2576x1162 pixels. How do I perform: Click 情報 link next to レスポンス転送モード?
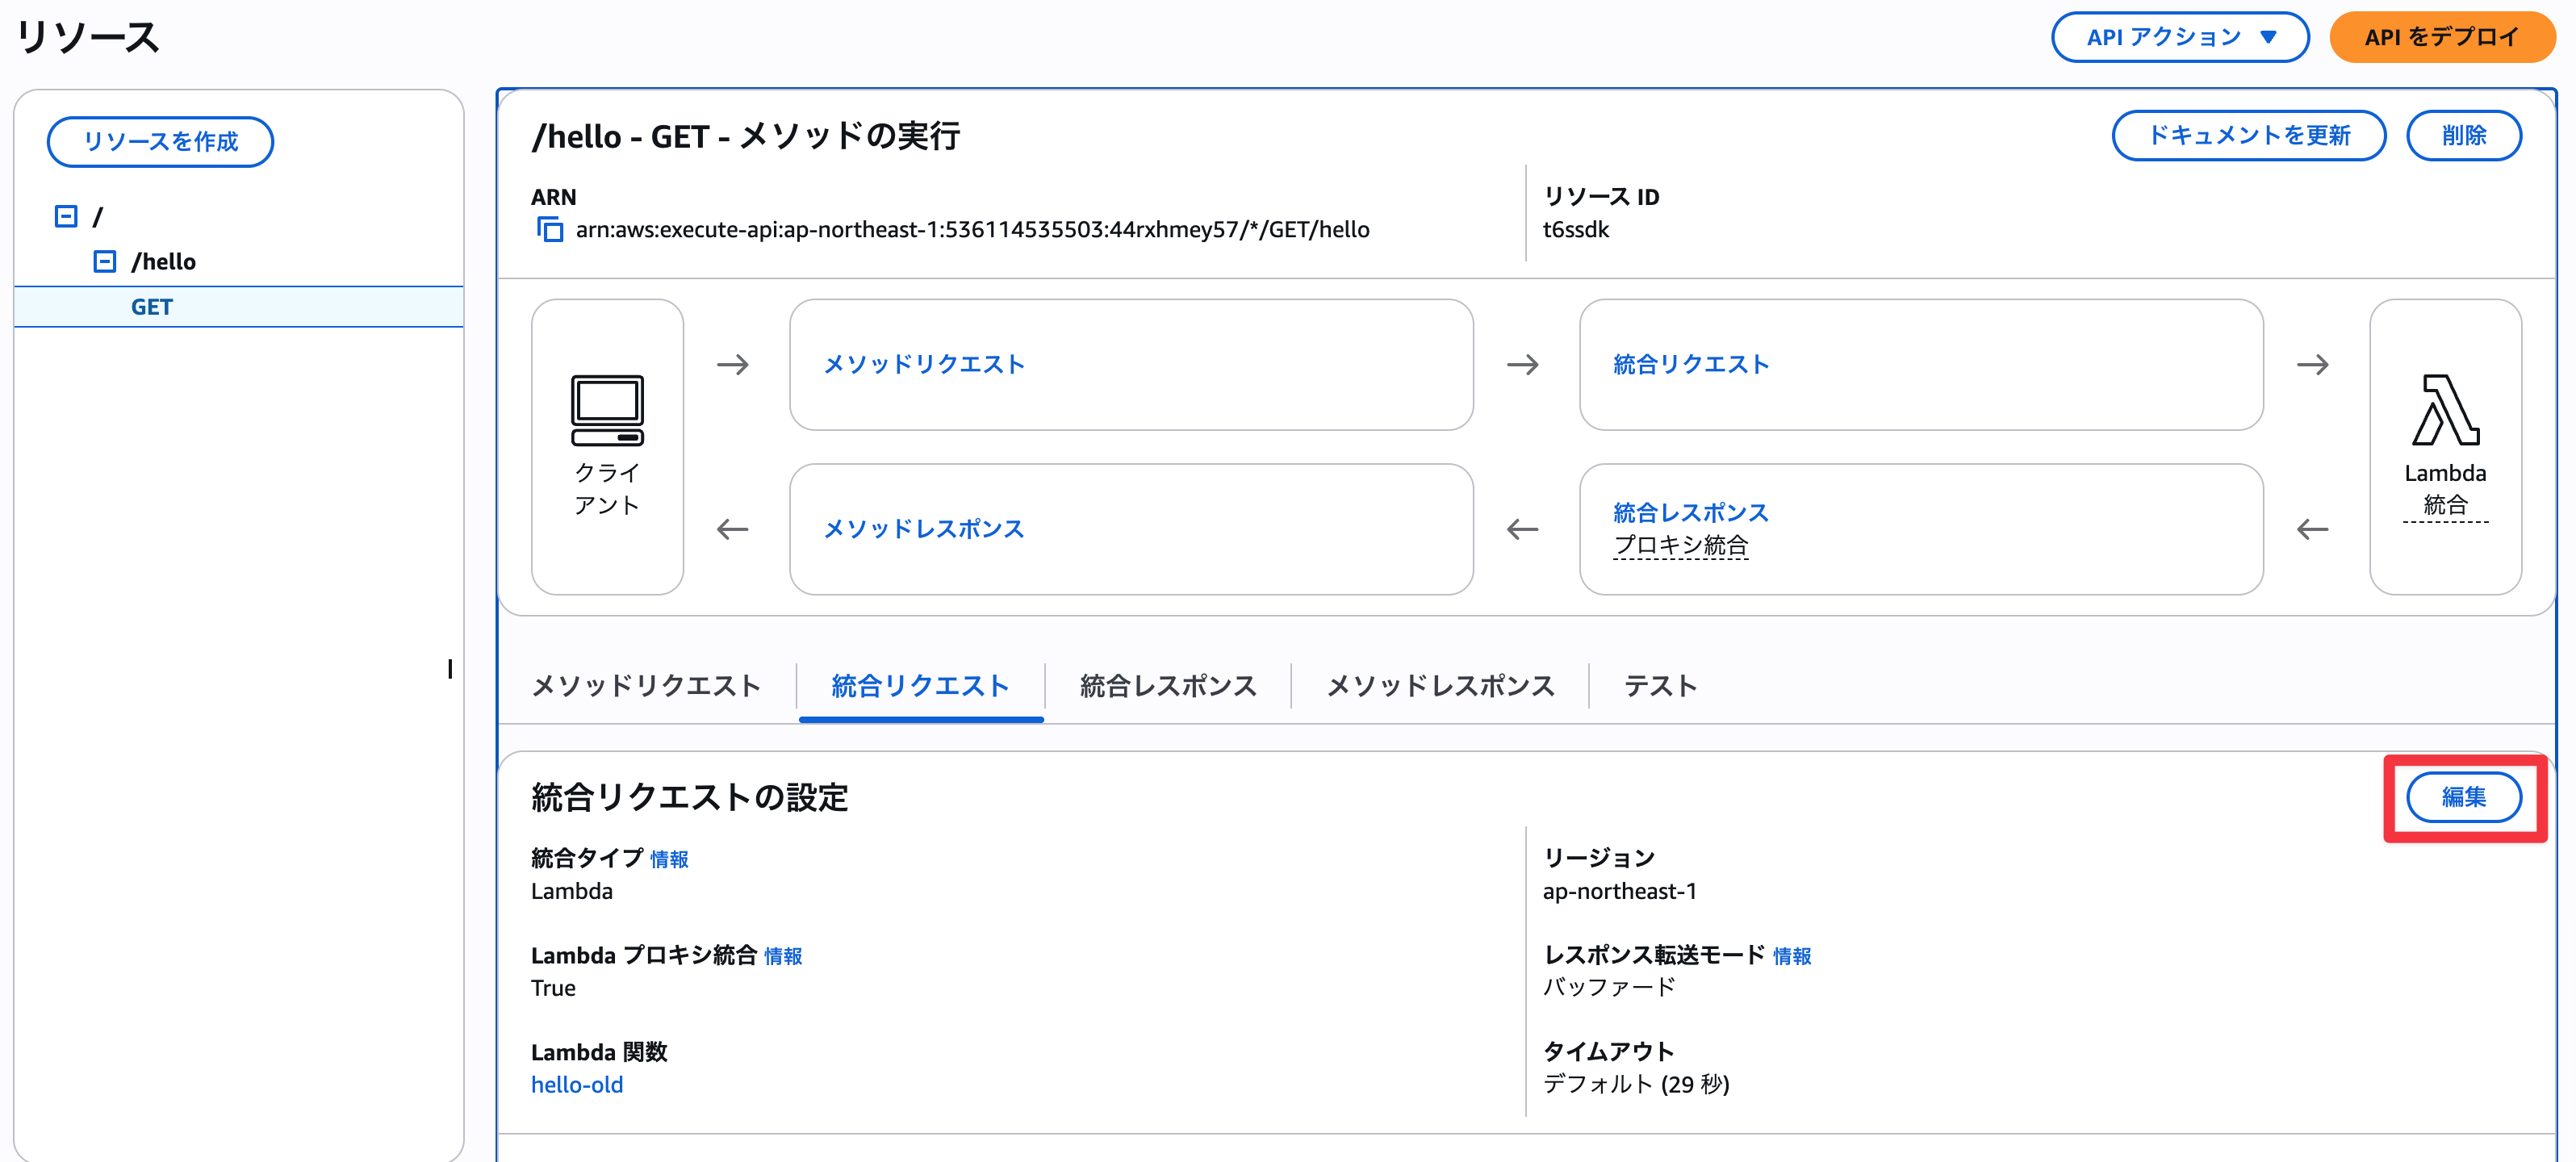click(1792, 956)
